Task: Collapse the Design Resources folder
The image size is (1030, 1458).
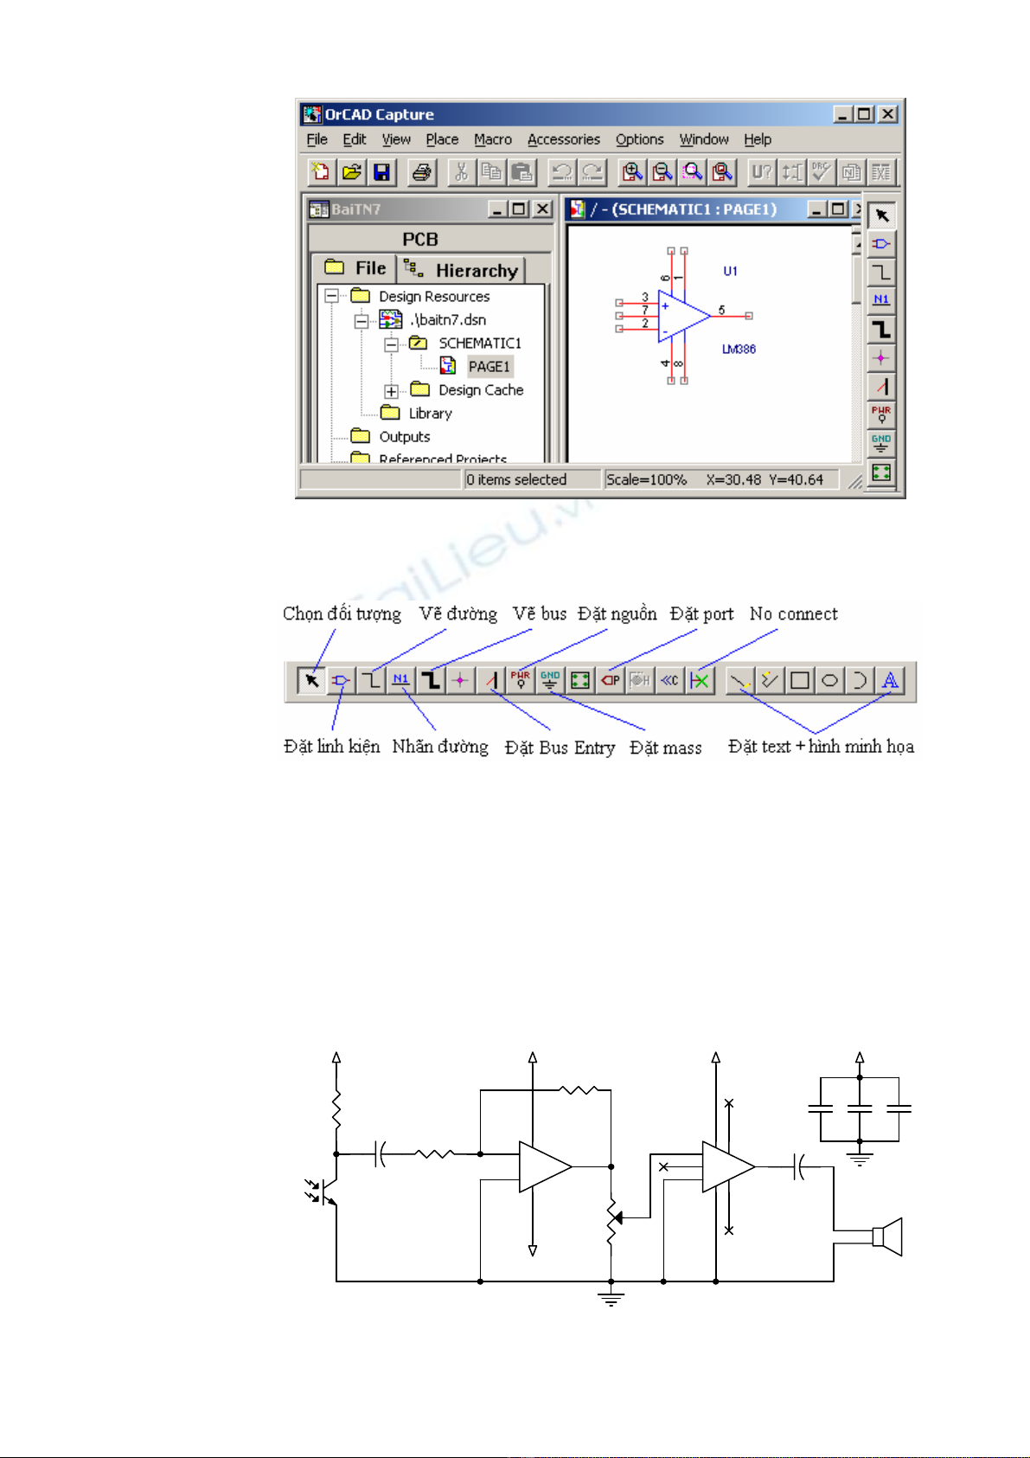Action: 331,296
